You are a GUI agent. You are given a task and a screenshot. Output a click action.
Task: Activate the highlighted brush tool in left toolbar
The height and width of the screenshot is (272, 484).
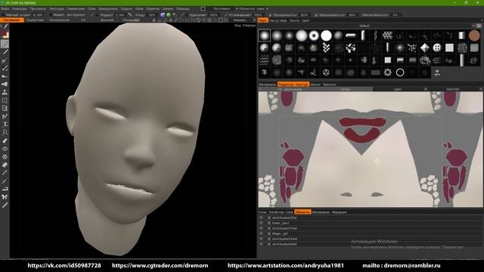[5, 44]
